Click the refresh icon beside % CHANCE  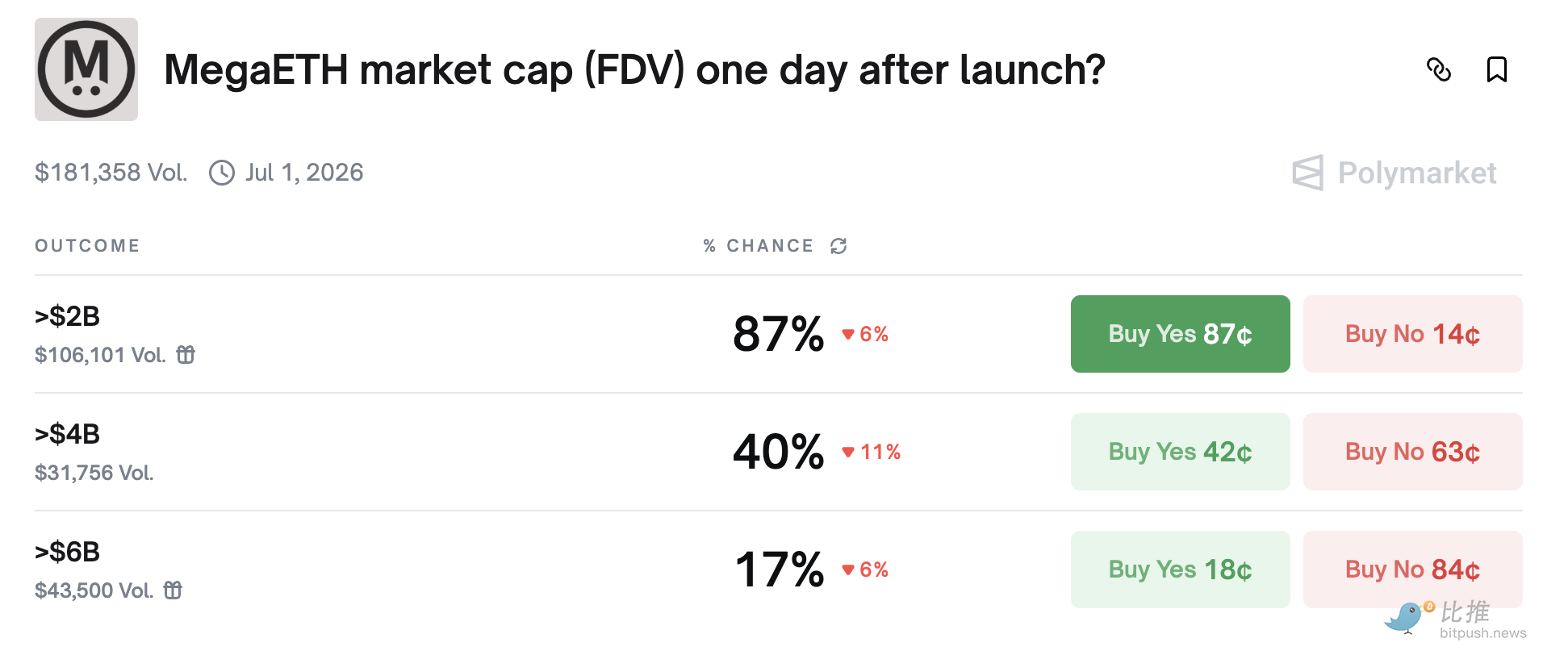838,246
